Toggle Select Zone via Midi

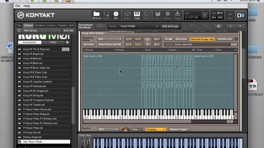(110, 44)
